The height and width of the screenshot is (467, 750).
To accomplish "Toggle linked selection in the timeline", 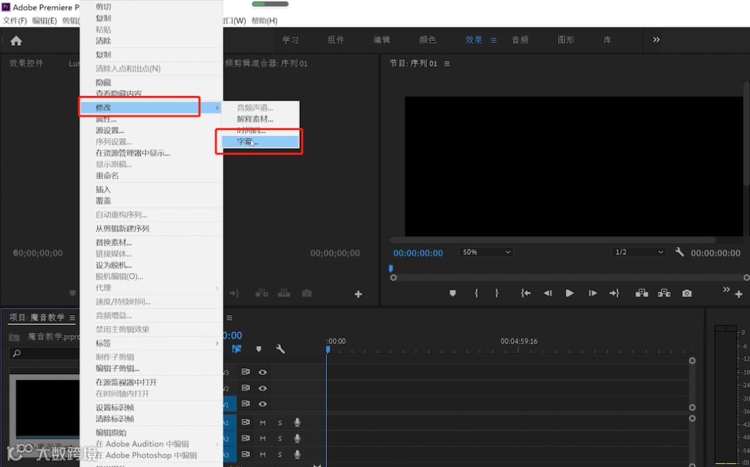I will point(236,350).
